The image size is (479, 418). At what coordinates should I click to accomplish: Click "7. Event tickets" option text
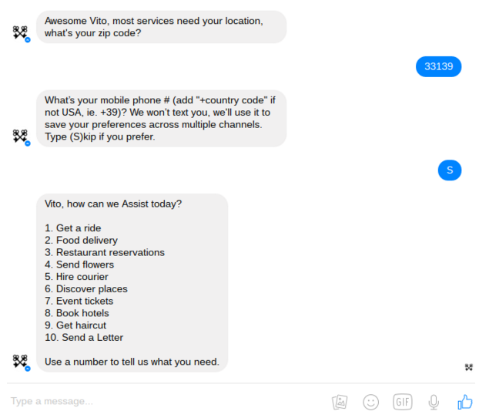(x=79, y=301)
